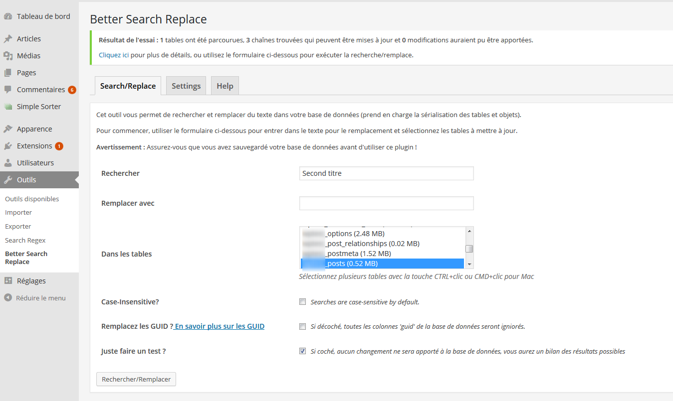Click the Better Search Replace page heading
673x401 pixels.
tap(148, 19)
